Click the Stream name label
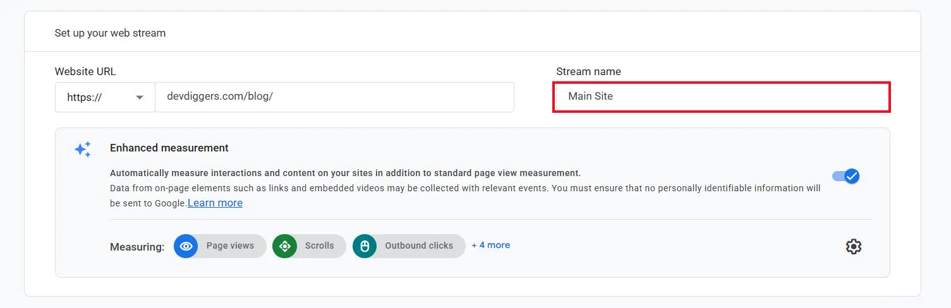 click(588, 71)
